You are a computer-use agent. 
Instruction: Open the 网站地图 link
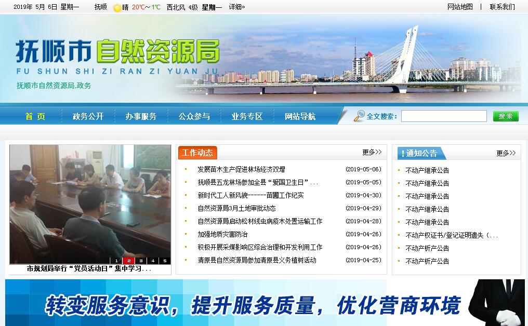click(x=460, y=7)
